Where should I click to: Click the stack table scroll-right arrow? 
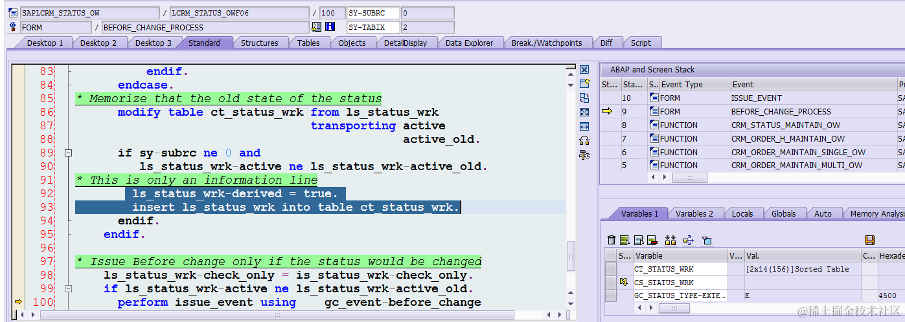point(664,178)
